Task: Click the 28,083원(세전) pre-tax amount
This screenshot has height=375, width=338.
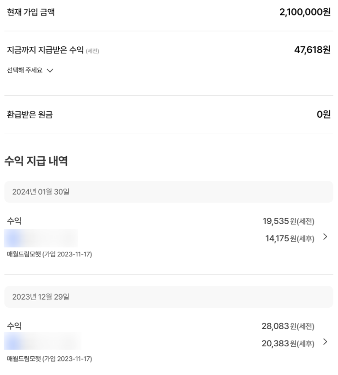Action: [x=288, y=326]
